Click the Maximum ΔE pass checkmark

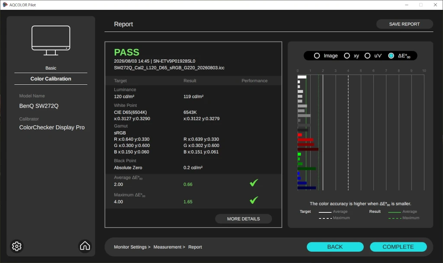pos(254,200)
